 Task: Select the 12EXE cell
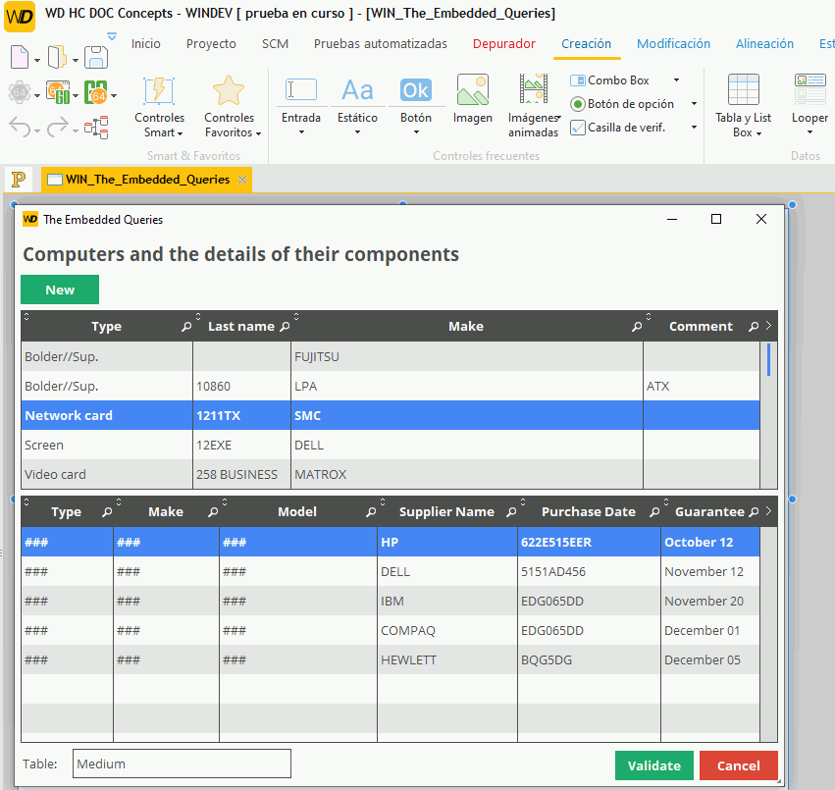coord(241,445)
